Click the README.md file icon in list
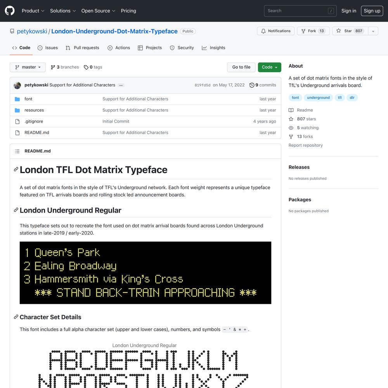 point(17,133)
